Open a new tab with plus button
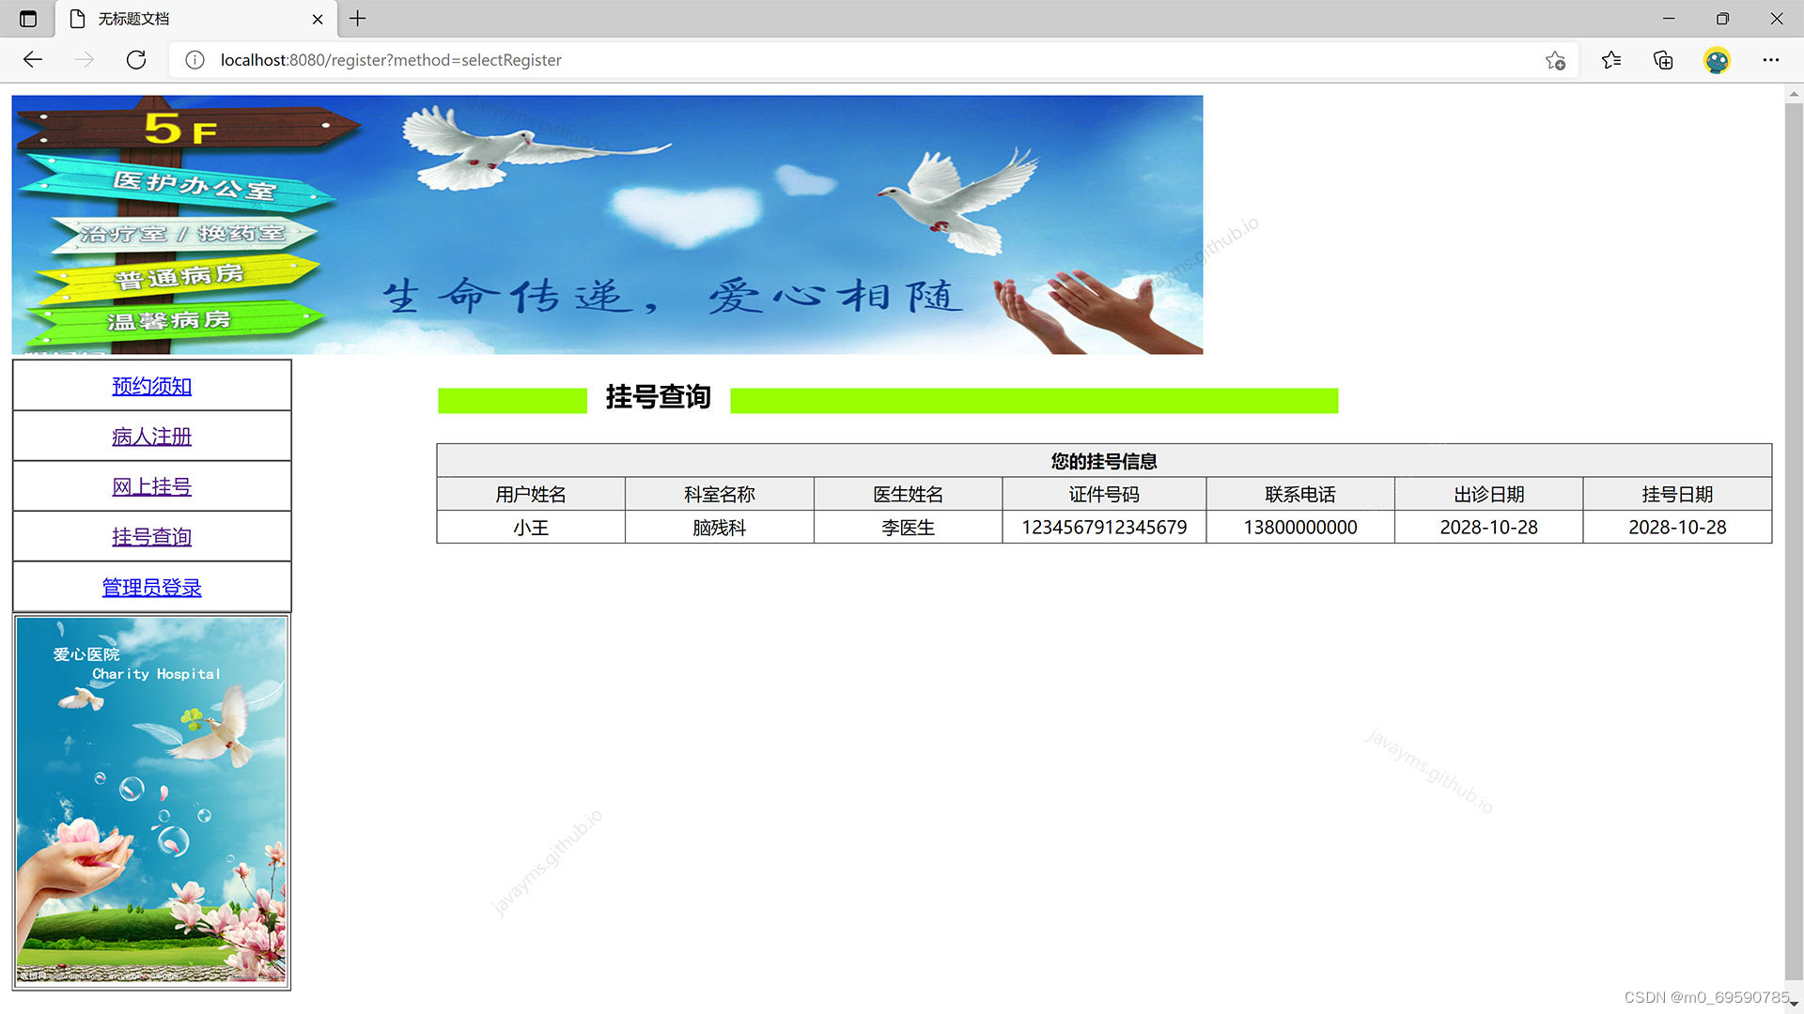Image resolution: width=1804 pixels, height=1014 pixels. click(358, 19)
